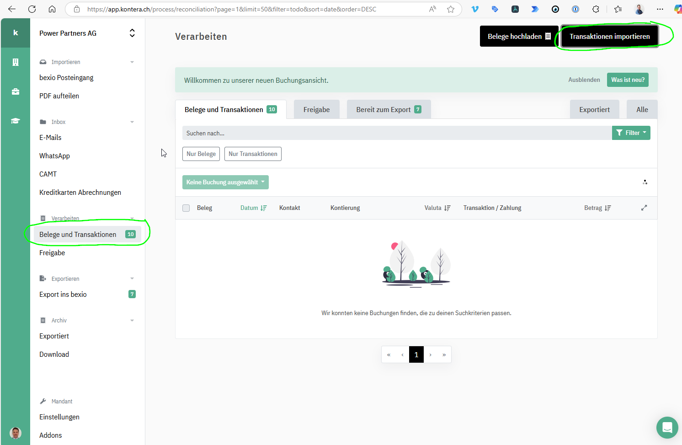Screen dimensions: 682x445
Task: Open the Filter dropdown
Action: [x=631, y=133]
